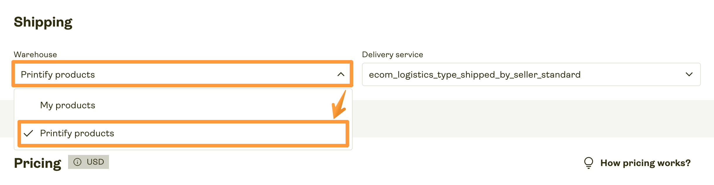Click the Shipping section heading
Screen dimensions: 714x185
point(44,22)
